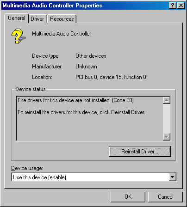Open the Resources tab

62,19
